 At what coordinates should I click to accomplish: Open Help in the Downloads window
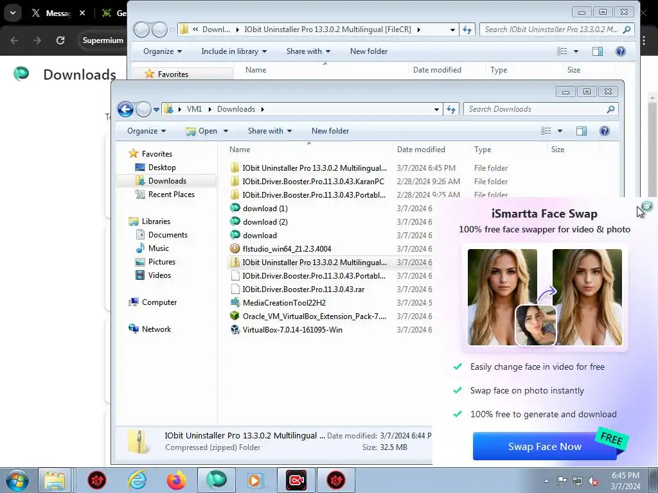[604, 131]
